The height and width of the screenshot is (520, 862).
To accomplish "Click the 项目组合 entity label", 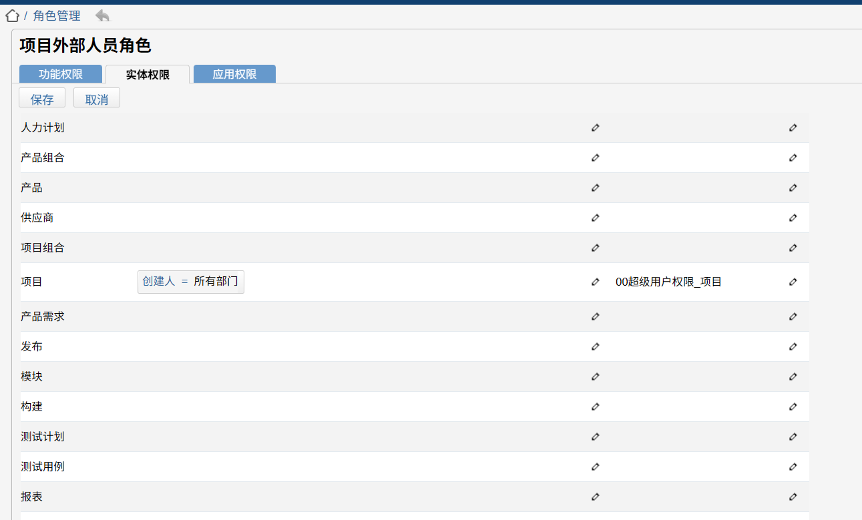I will point(43,248).
